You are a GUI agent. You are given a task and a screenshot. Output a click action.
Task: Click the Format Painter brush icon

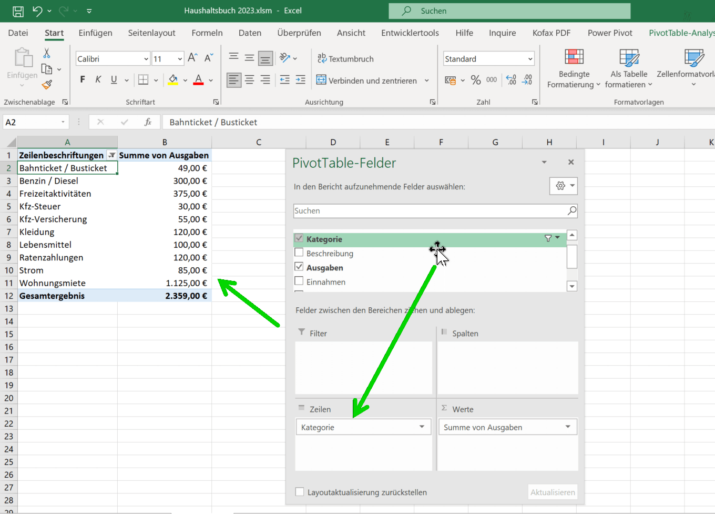(47, 85)
